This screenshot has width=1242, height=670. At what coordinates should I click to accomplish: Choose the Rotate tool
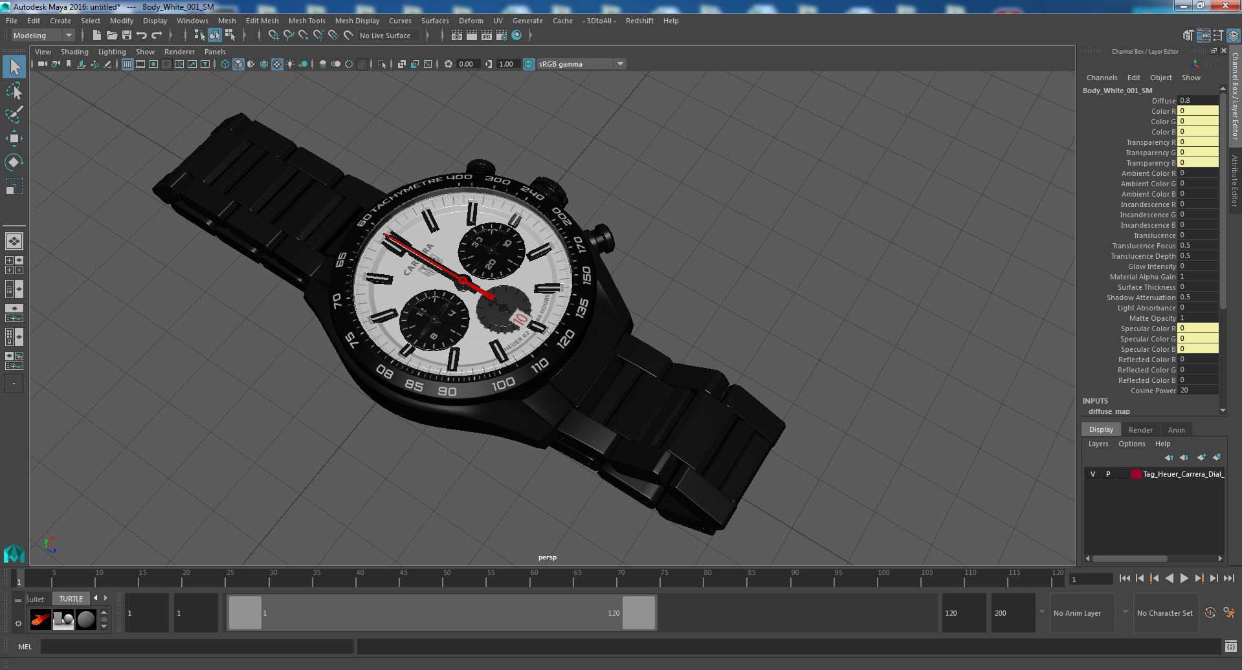(x=14, y=162)
